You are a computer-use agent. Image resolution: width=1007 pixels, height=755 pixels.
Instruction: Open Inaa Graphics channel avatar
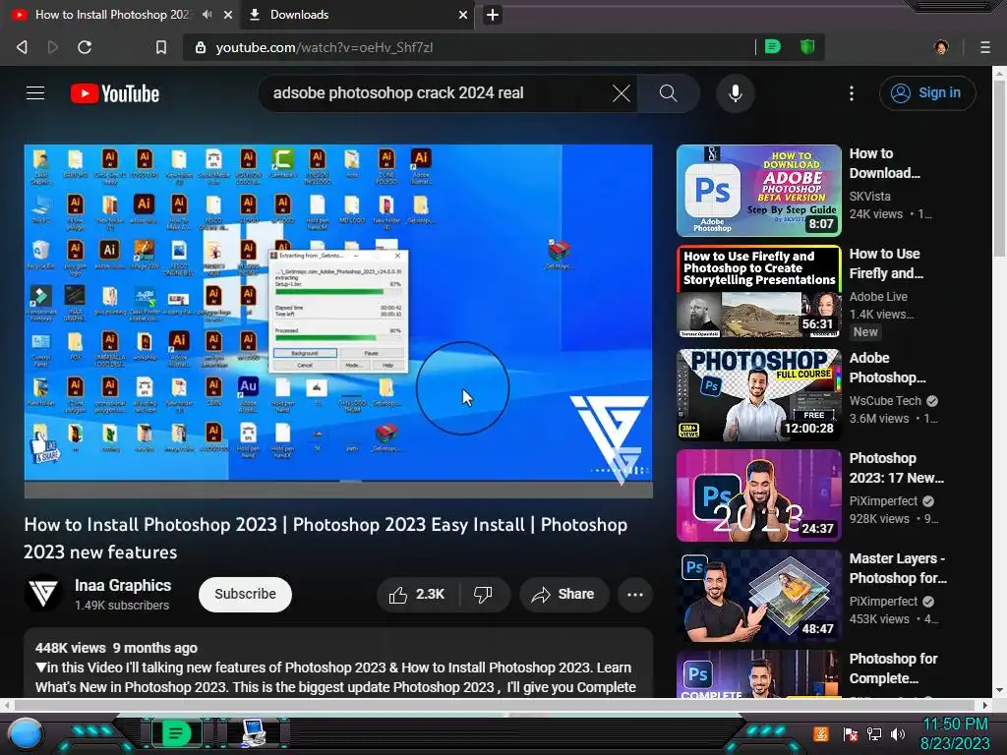point(43,594)
